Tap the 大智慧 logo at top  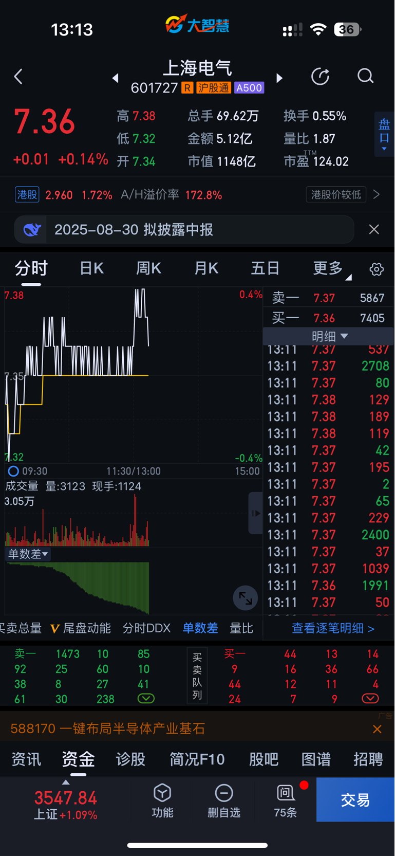click(x=197, y=25)
